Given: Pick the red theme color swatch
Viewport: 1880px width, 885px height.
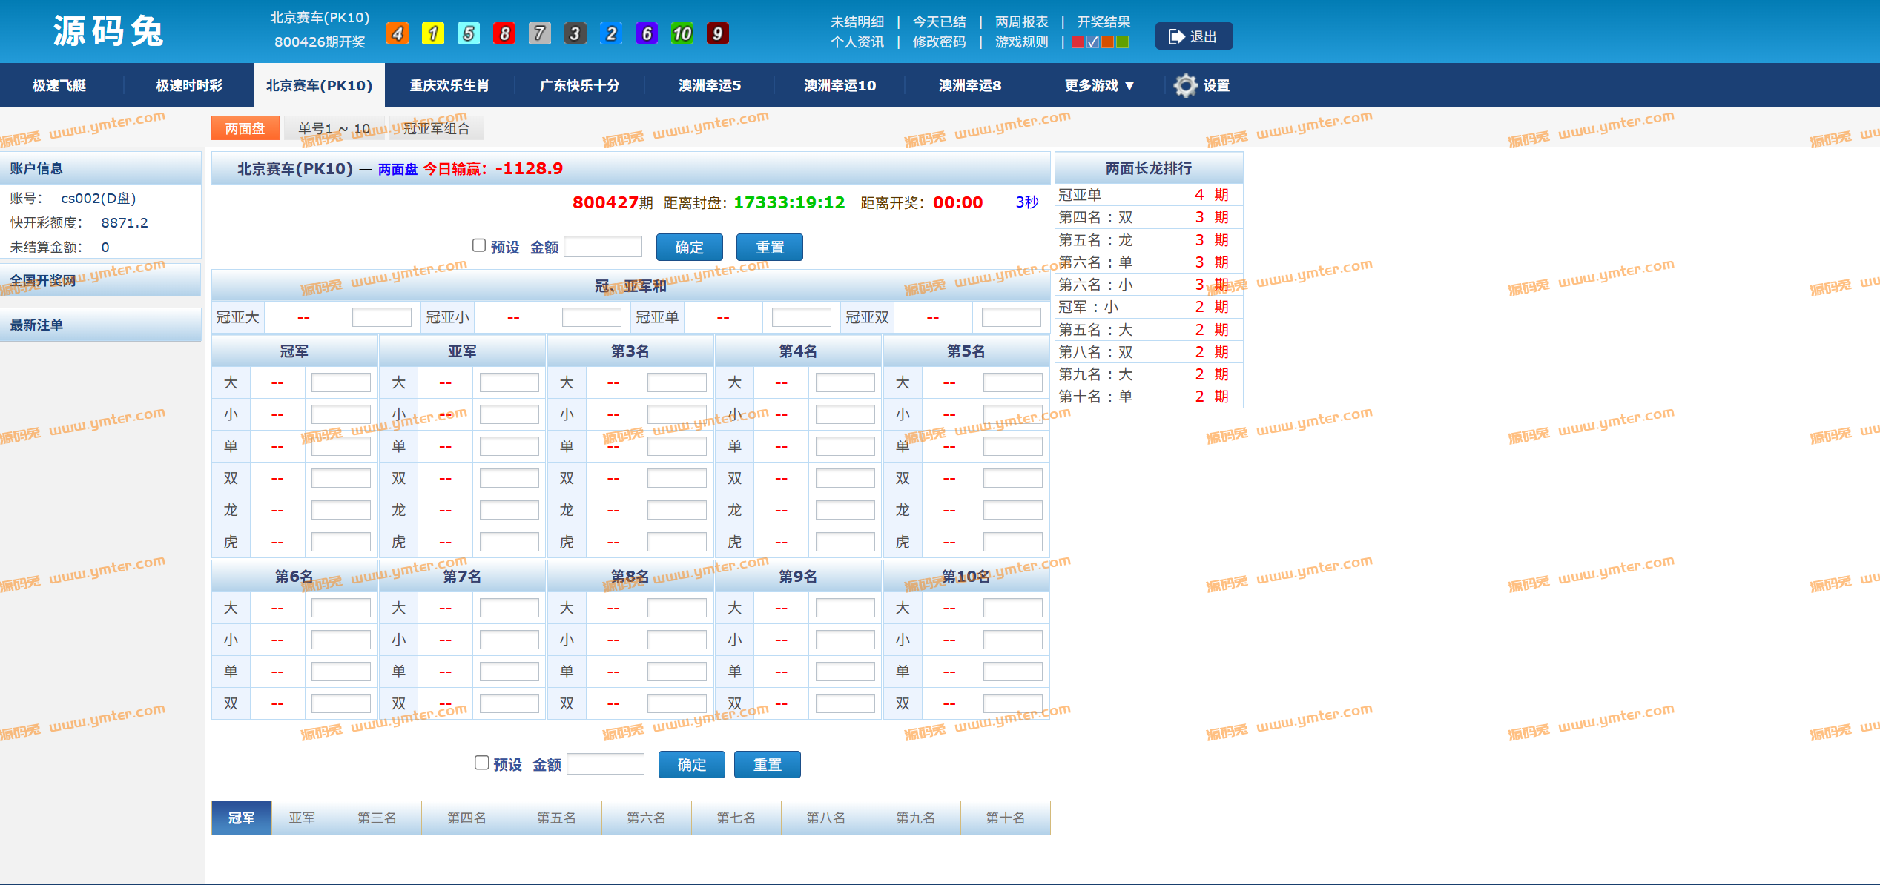Looking at the screenshot, I should coord(1078,42).
